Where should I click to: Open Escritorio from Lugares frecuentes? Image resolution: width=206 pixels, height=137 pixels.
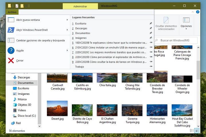point(112,23)
